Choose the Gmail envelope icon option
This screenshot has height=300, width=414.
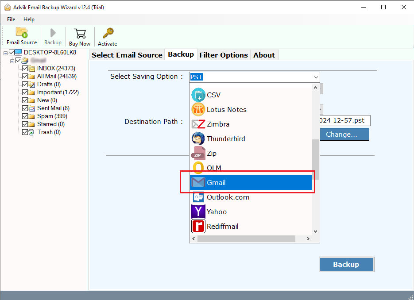point(198,182)
